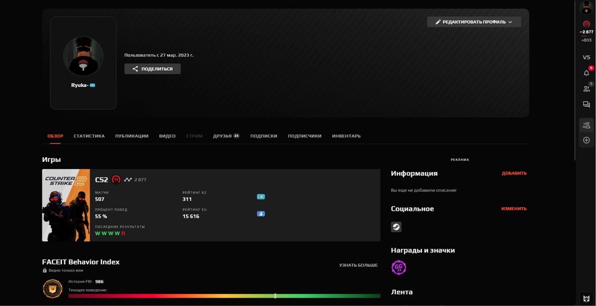Click the FACEIT Behavior Index shield badge

click(52, 289)
